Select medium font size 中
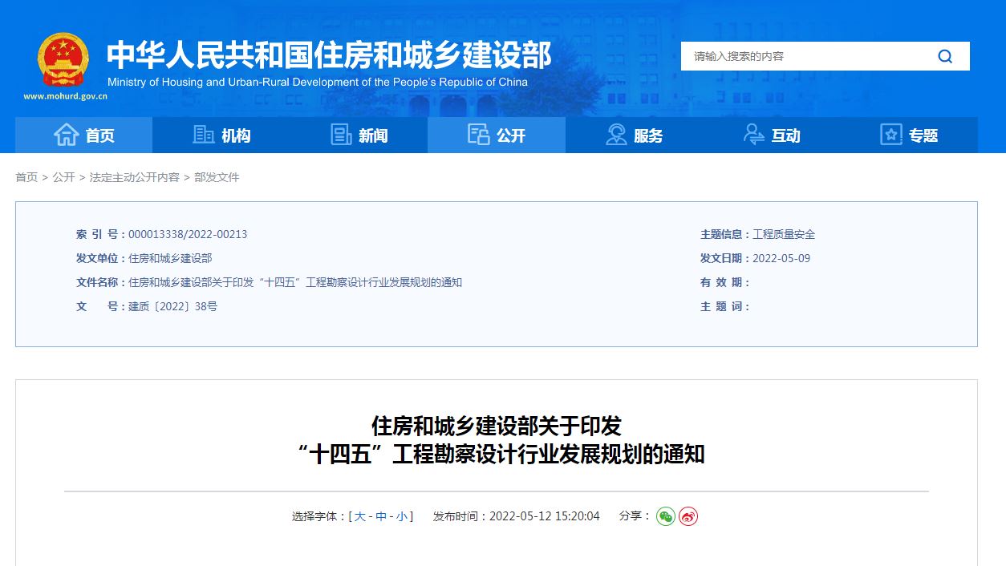 (x=381, y=516)
